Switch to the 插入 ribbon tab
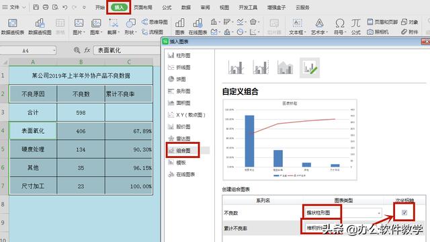 tap(119, 7)
